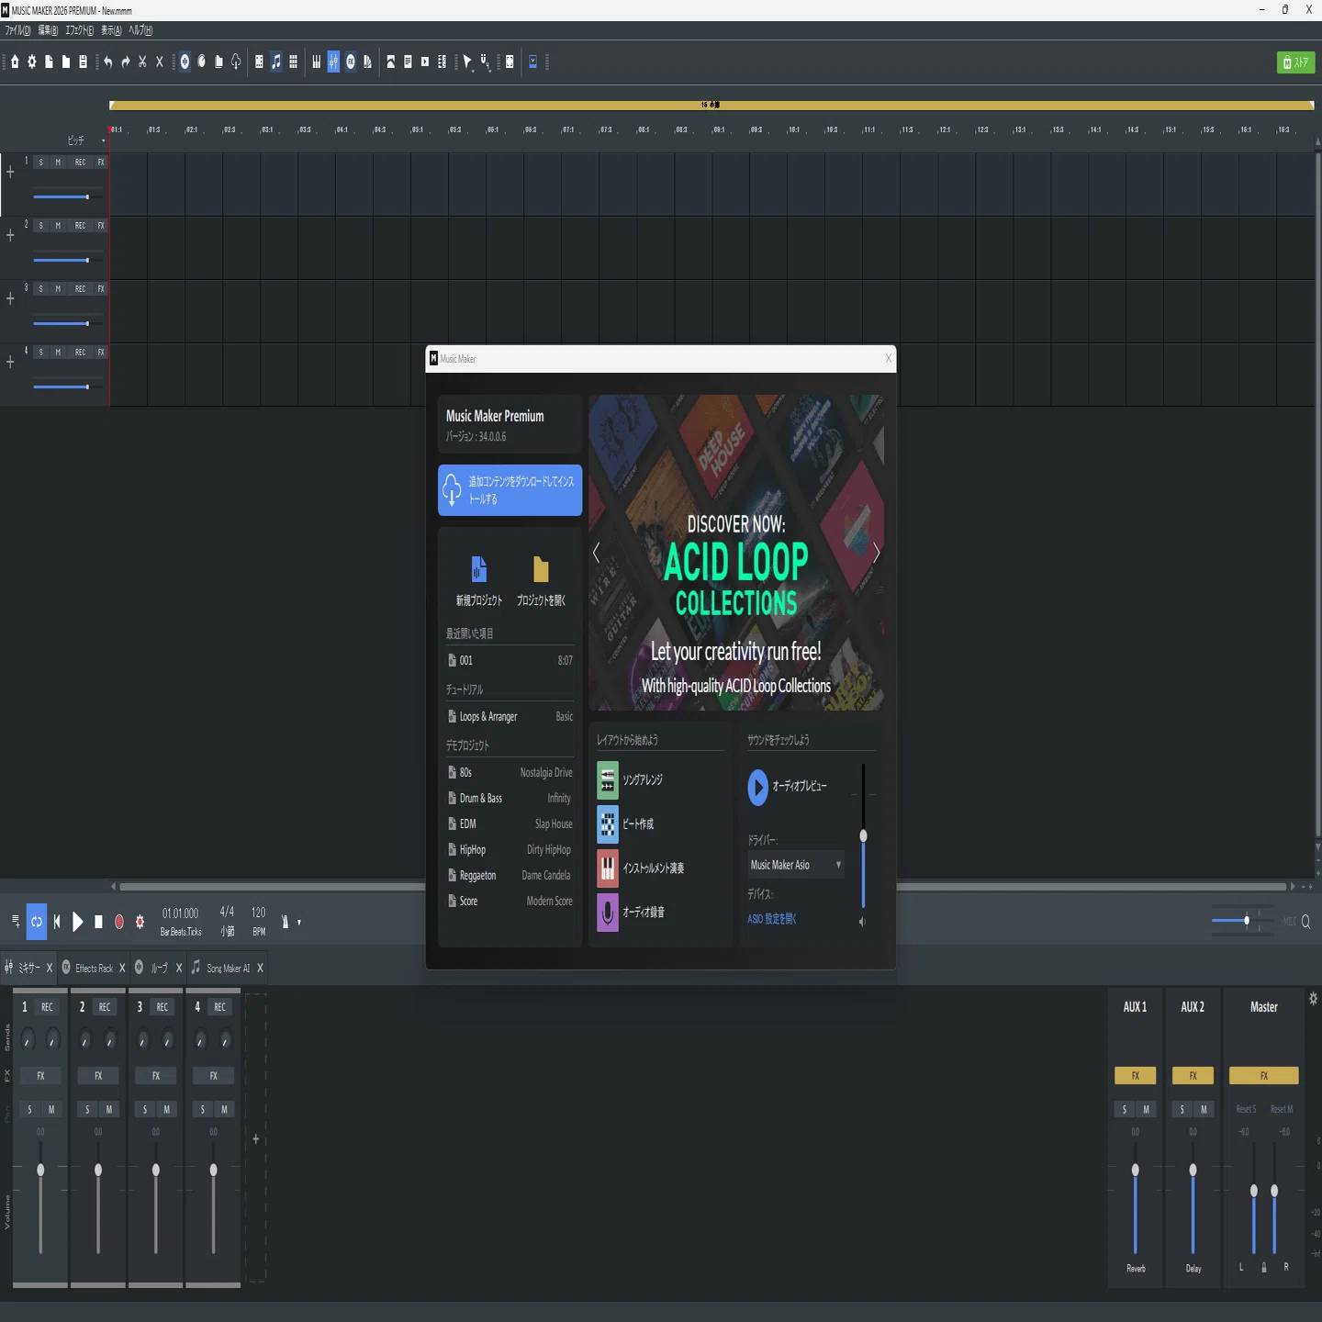Click the cloud download icon in toolbar
Viewport: 1322px width, 1322px height.
(x=236, y=62)
